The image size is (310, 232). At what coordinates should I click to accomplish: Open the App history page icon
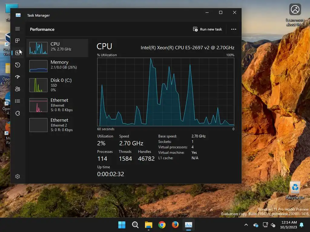point(18,65)
